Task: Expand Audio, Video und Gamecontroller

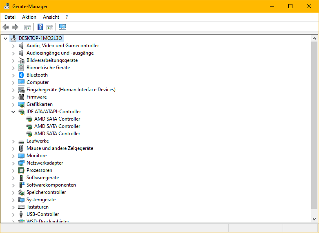Action: coord(13,46)
